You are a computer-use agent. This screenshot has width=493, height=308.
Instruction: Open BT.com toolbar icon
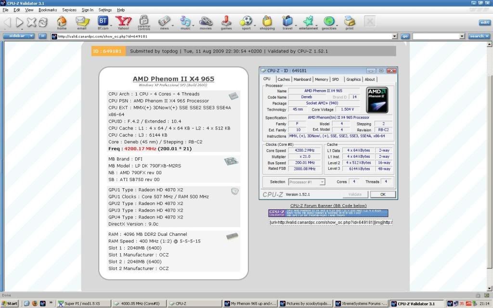coord(103,23)
